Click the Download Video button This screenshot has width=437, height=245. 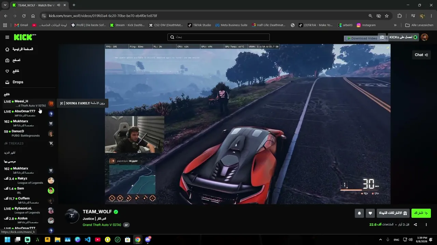click(x=362, y=38)
